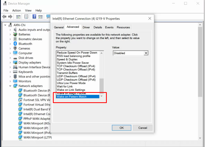Expand the Audio inputs and outputs node
This screenshot has width=205, height=147.
[x=10, y=30]
